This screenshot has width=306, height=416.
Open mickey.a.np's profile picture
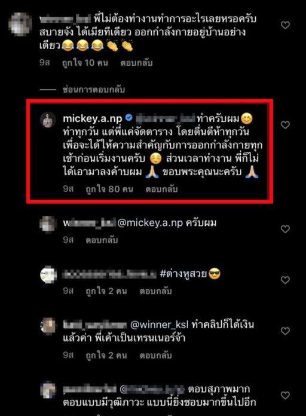point(48,120)
